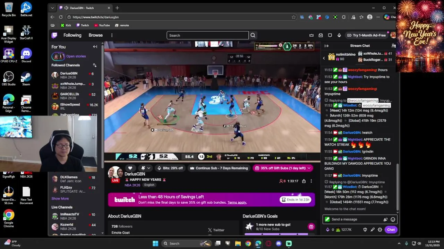
Task: Select Kozwrld live channel
Action: [x=74, y=227]
